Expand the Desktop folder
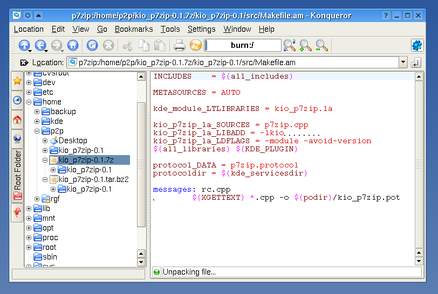This screenshot has height=294, width=438. pos(45,141)
